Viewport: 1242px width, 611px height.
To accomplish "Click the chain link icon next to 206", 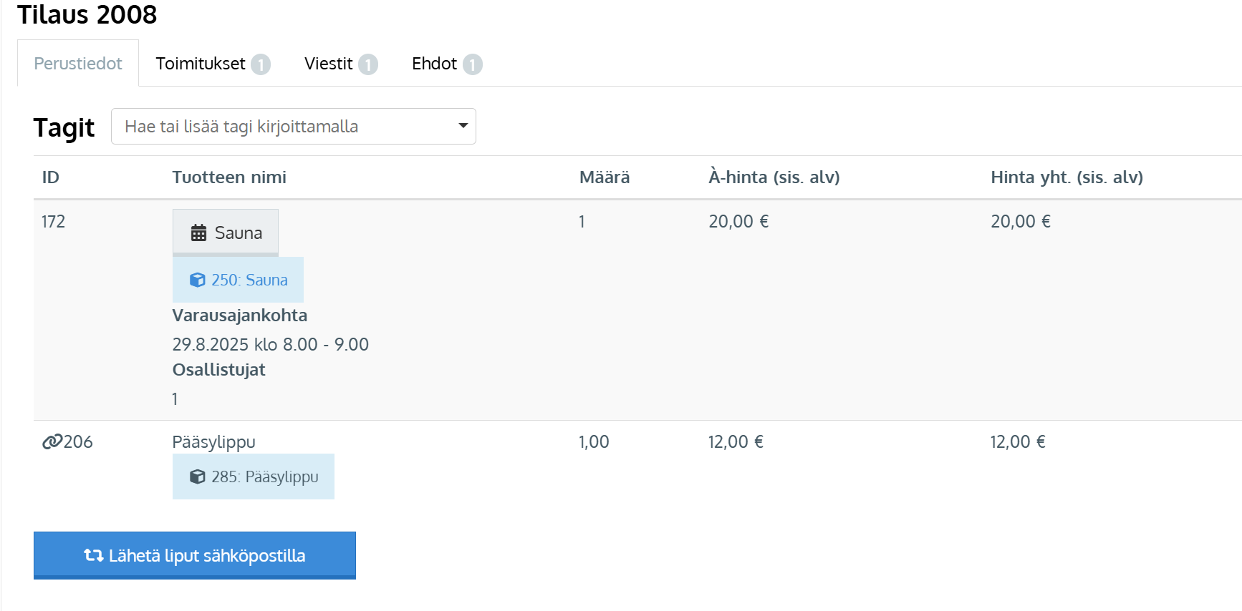I will 52,442.
